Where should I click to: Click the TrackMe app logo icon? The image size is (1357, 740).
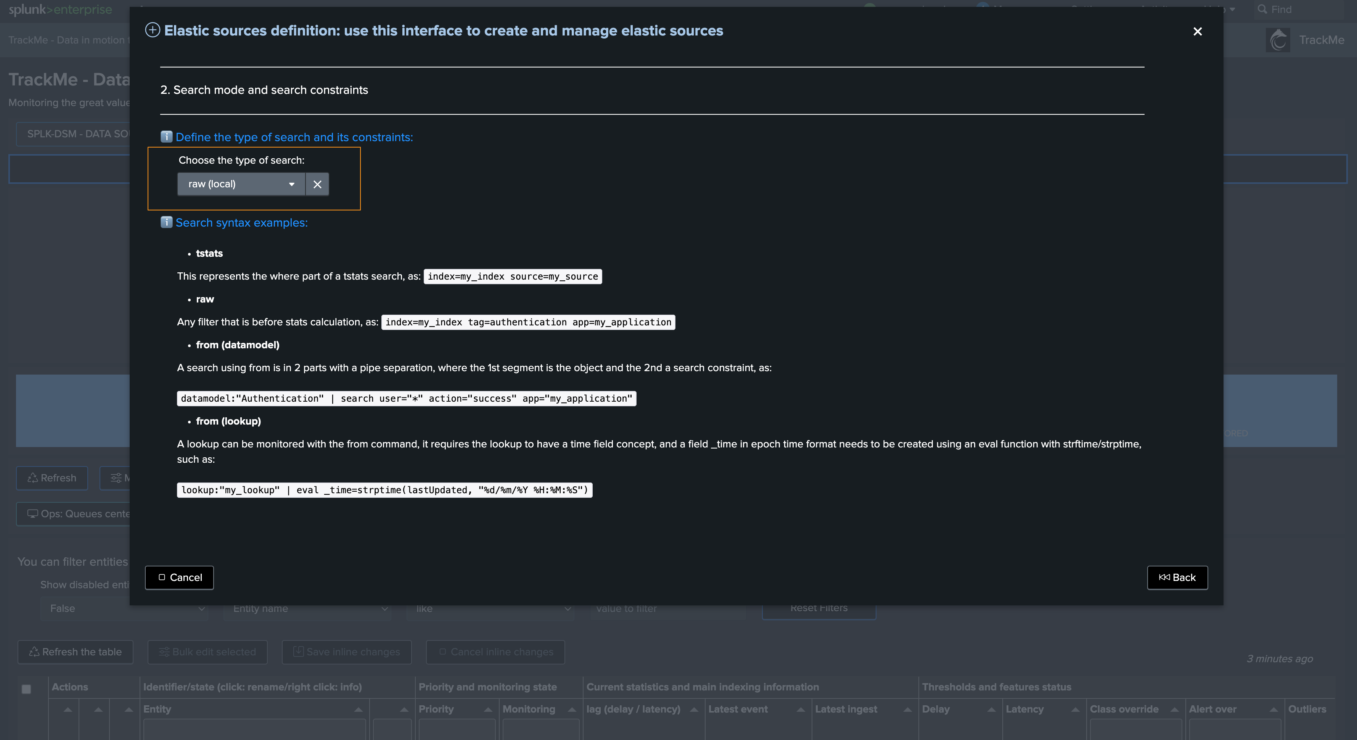click(1278, 40)
